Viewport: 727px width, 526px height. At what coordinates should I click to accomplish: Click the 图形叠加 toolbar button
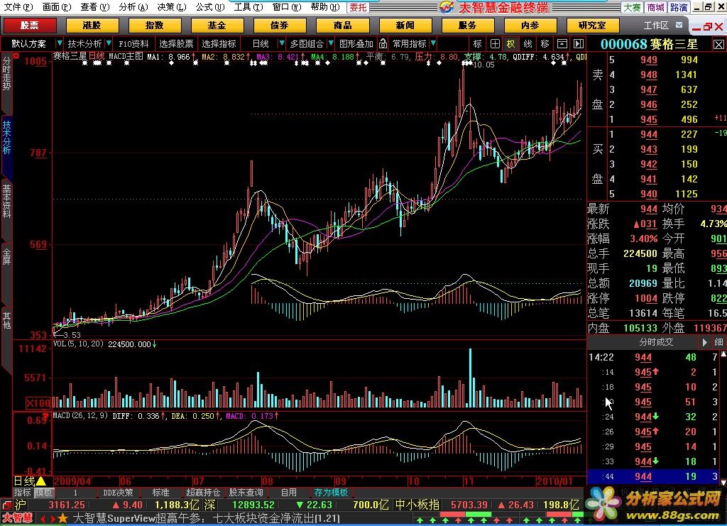[x=356, y=43]
